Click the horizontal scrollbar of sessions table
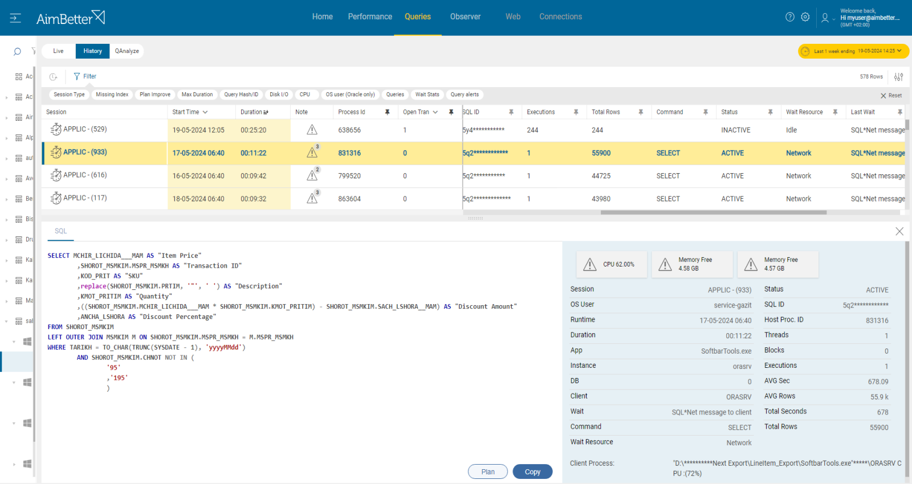The width and height of the screenshot is (912, 484). point(713,212)
